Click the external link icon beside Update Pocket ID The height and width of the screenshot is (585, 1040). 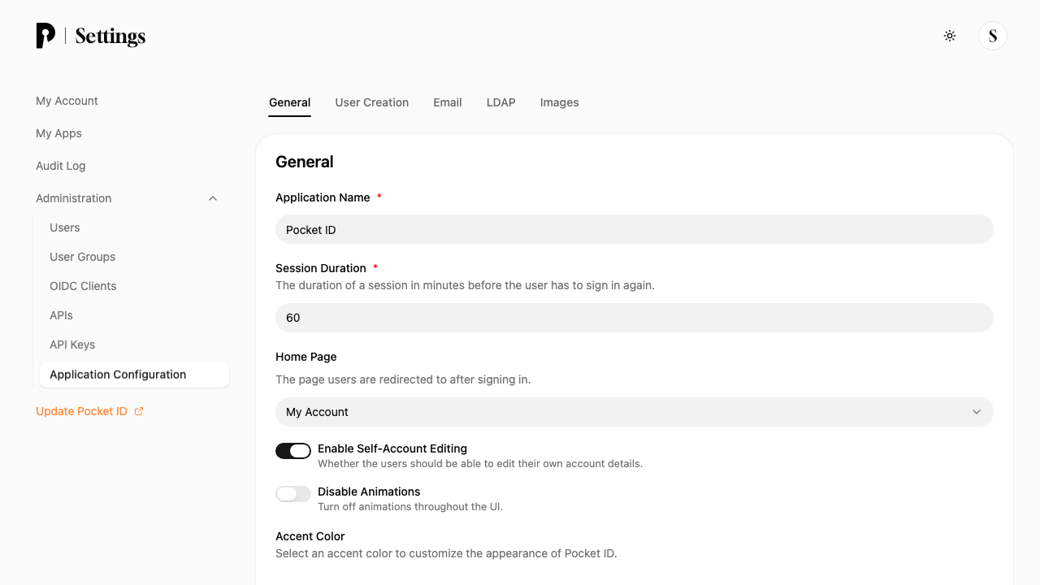[x=139, y=411]
